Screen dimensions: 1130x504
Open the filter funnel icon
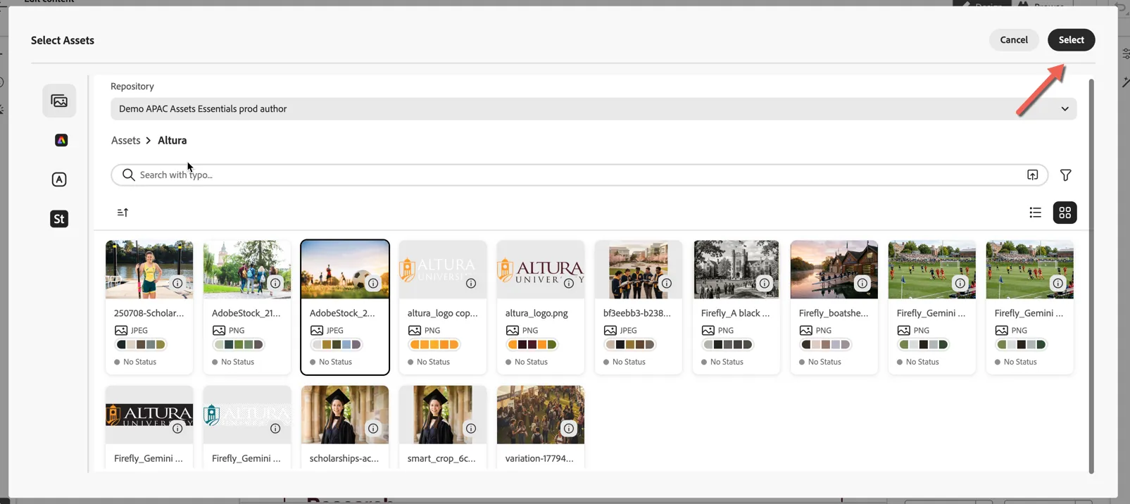pos(1065,175)
